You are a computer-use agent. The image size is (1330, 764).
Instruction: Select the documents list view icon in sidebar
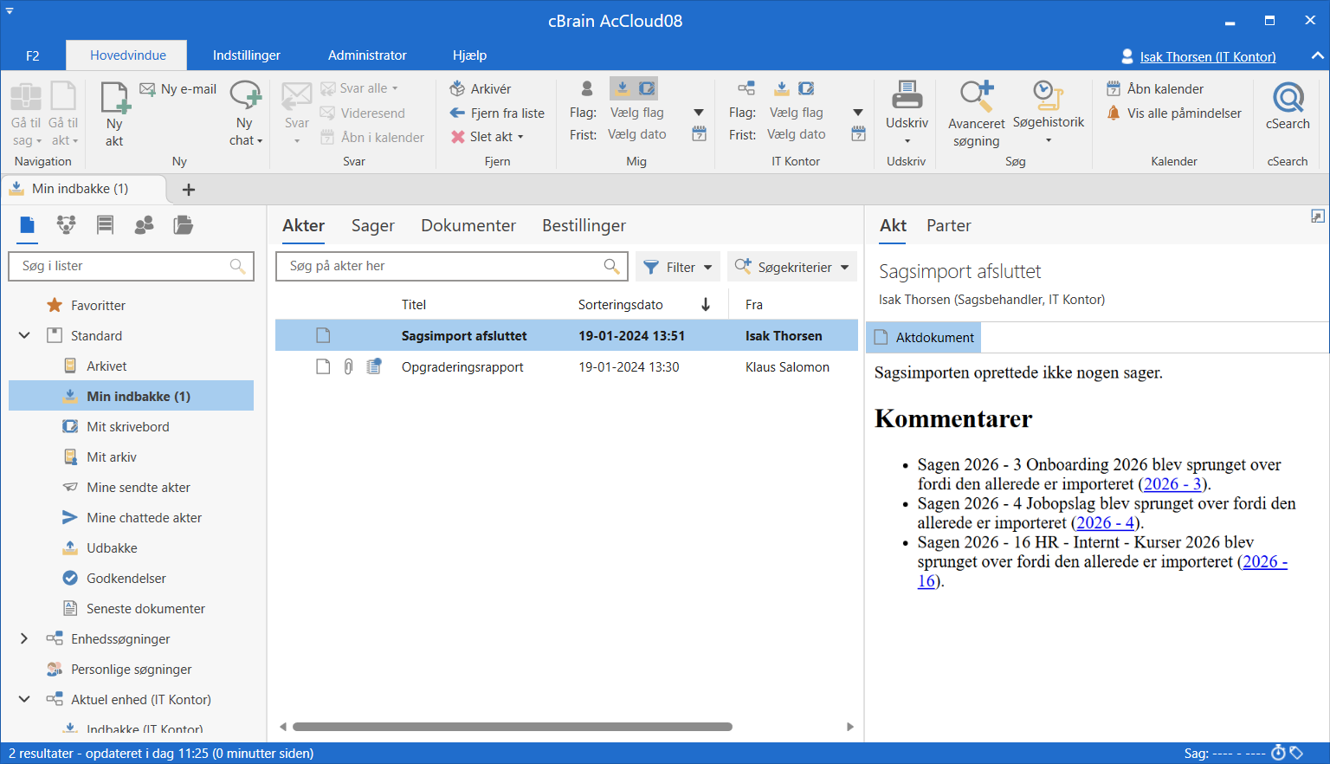(x=28, y=225)
